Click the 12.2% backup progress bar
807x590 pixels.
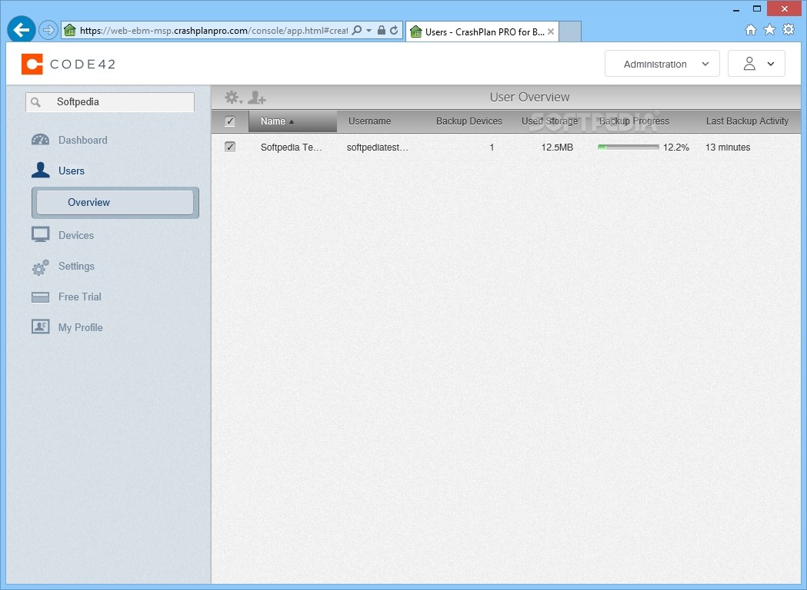(628, 147)
